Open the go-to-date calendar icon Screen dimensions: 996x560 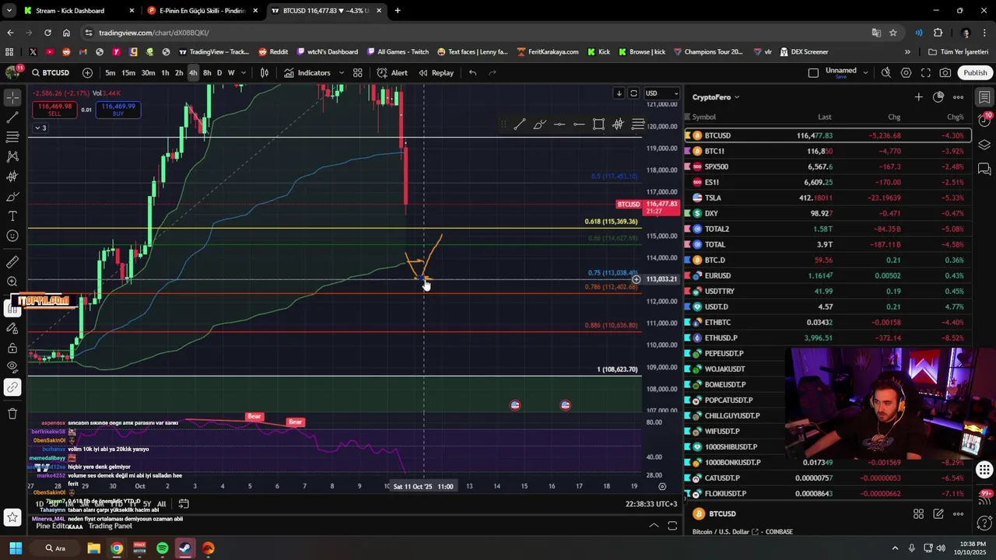click(184, 504)
